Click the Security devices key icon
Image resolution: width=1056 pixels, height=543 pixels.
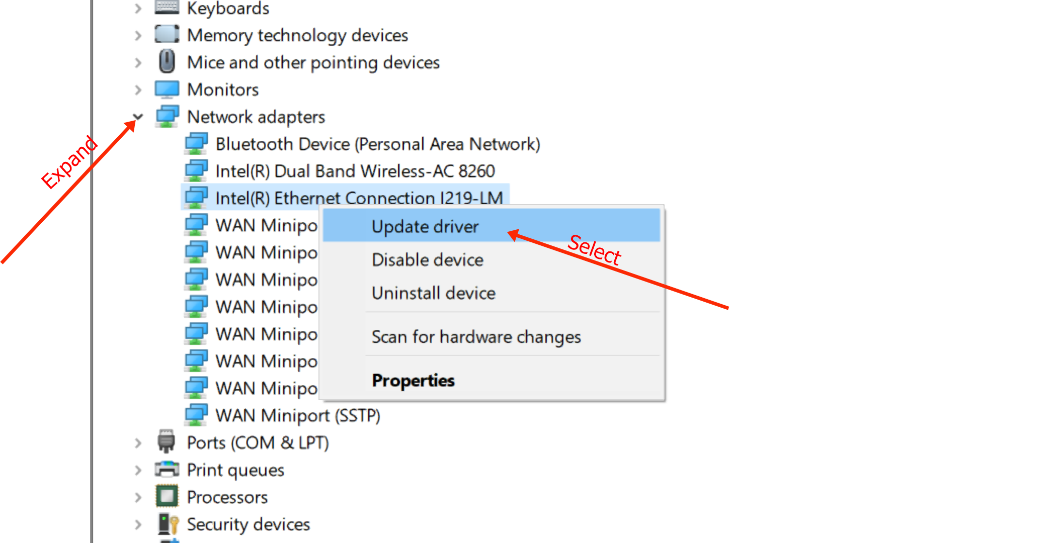point(168,524)
